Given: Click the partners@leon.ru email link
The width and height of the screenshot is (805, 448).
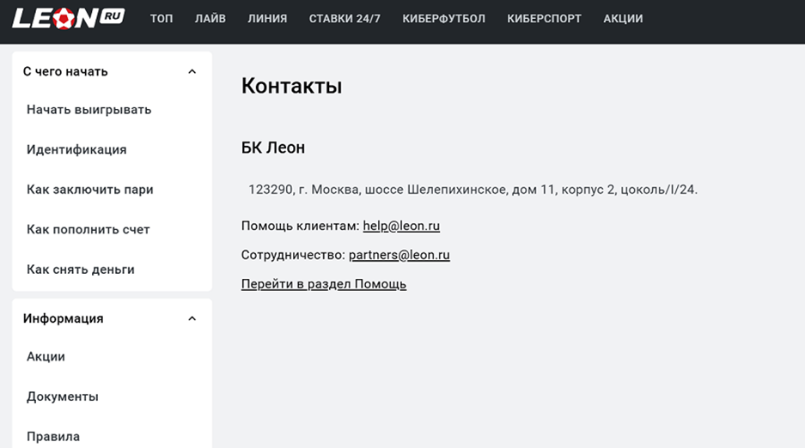Looking at the screenshot, I should [399, 255].
